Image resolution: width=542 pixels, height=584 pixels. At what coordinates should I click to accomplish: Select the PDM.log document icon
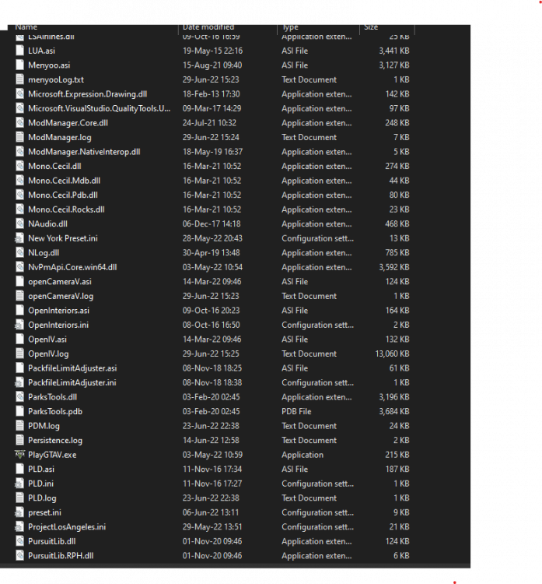19,426
